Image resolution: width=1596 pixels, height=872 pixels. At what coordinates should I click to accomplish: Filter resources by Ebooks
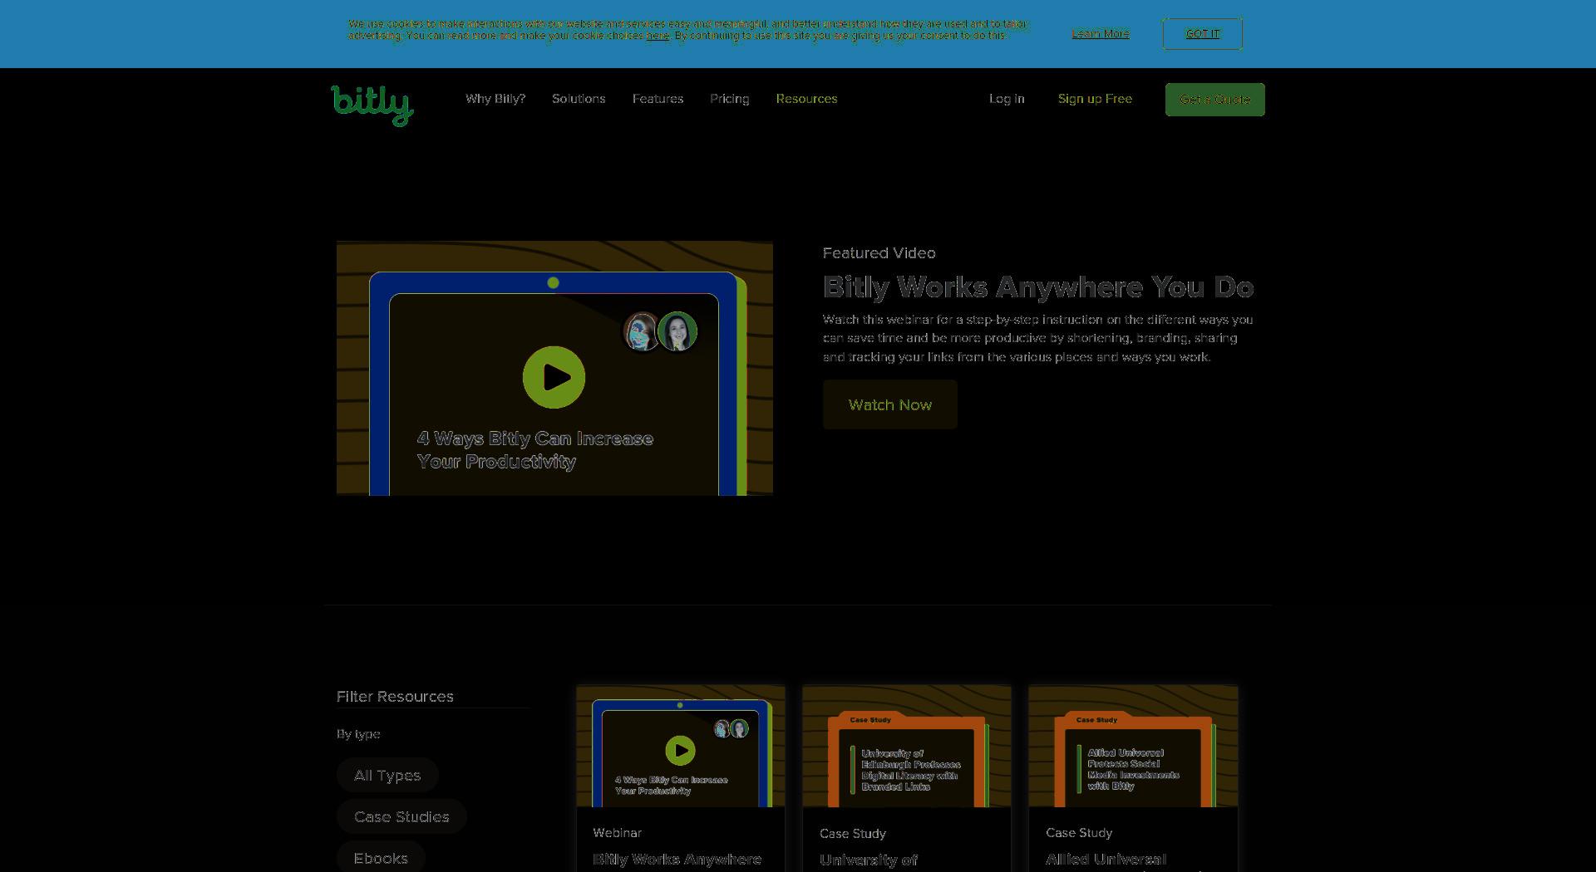point(381,858)
